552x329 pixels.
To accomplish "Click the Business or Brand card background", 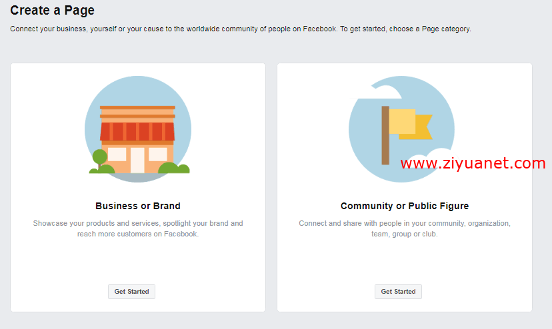I will pos(138,260).
